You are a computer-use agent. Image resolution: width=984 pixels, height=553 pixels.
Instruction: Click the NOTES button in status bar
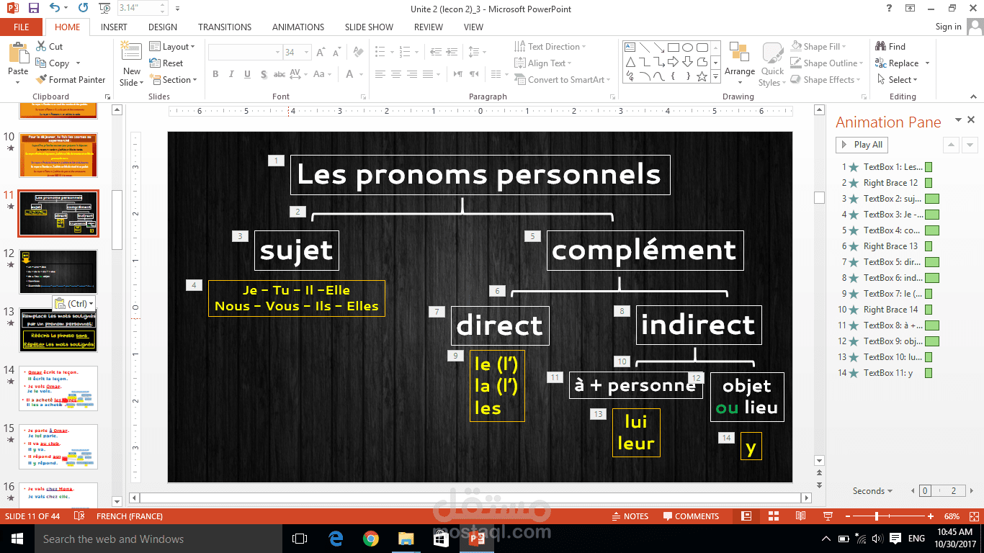pos(630,516)
